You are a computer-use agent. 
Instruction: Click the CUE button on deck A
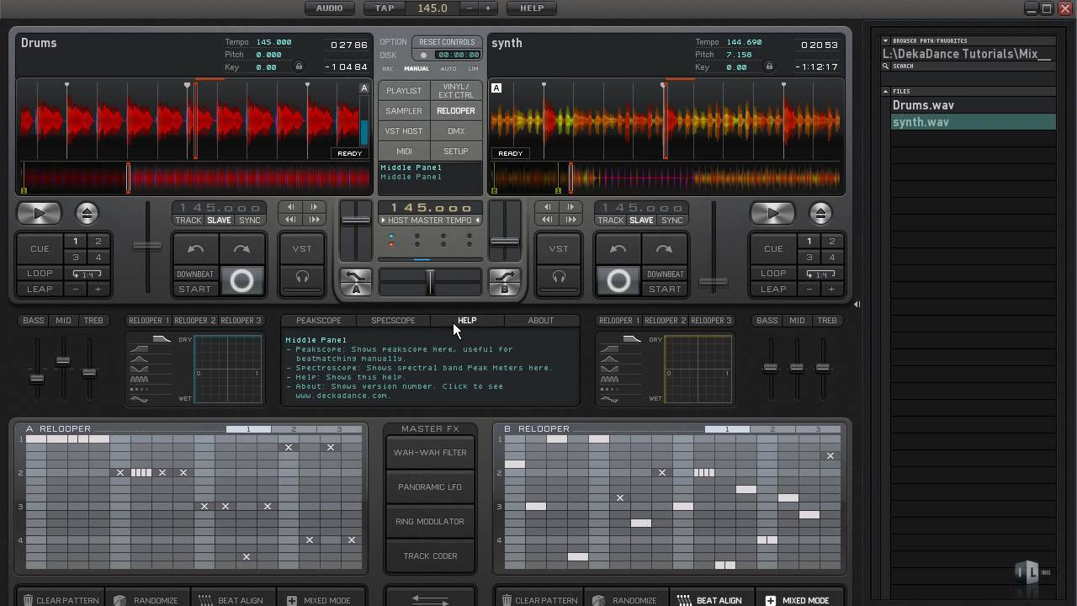(x=40, y=249)
